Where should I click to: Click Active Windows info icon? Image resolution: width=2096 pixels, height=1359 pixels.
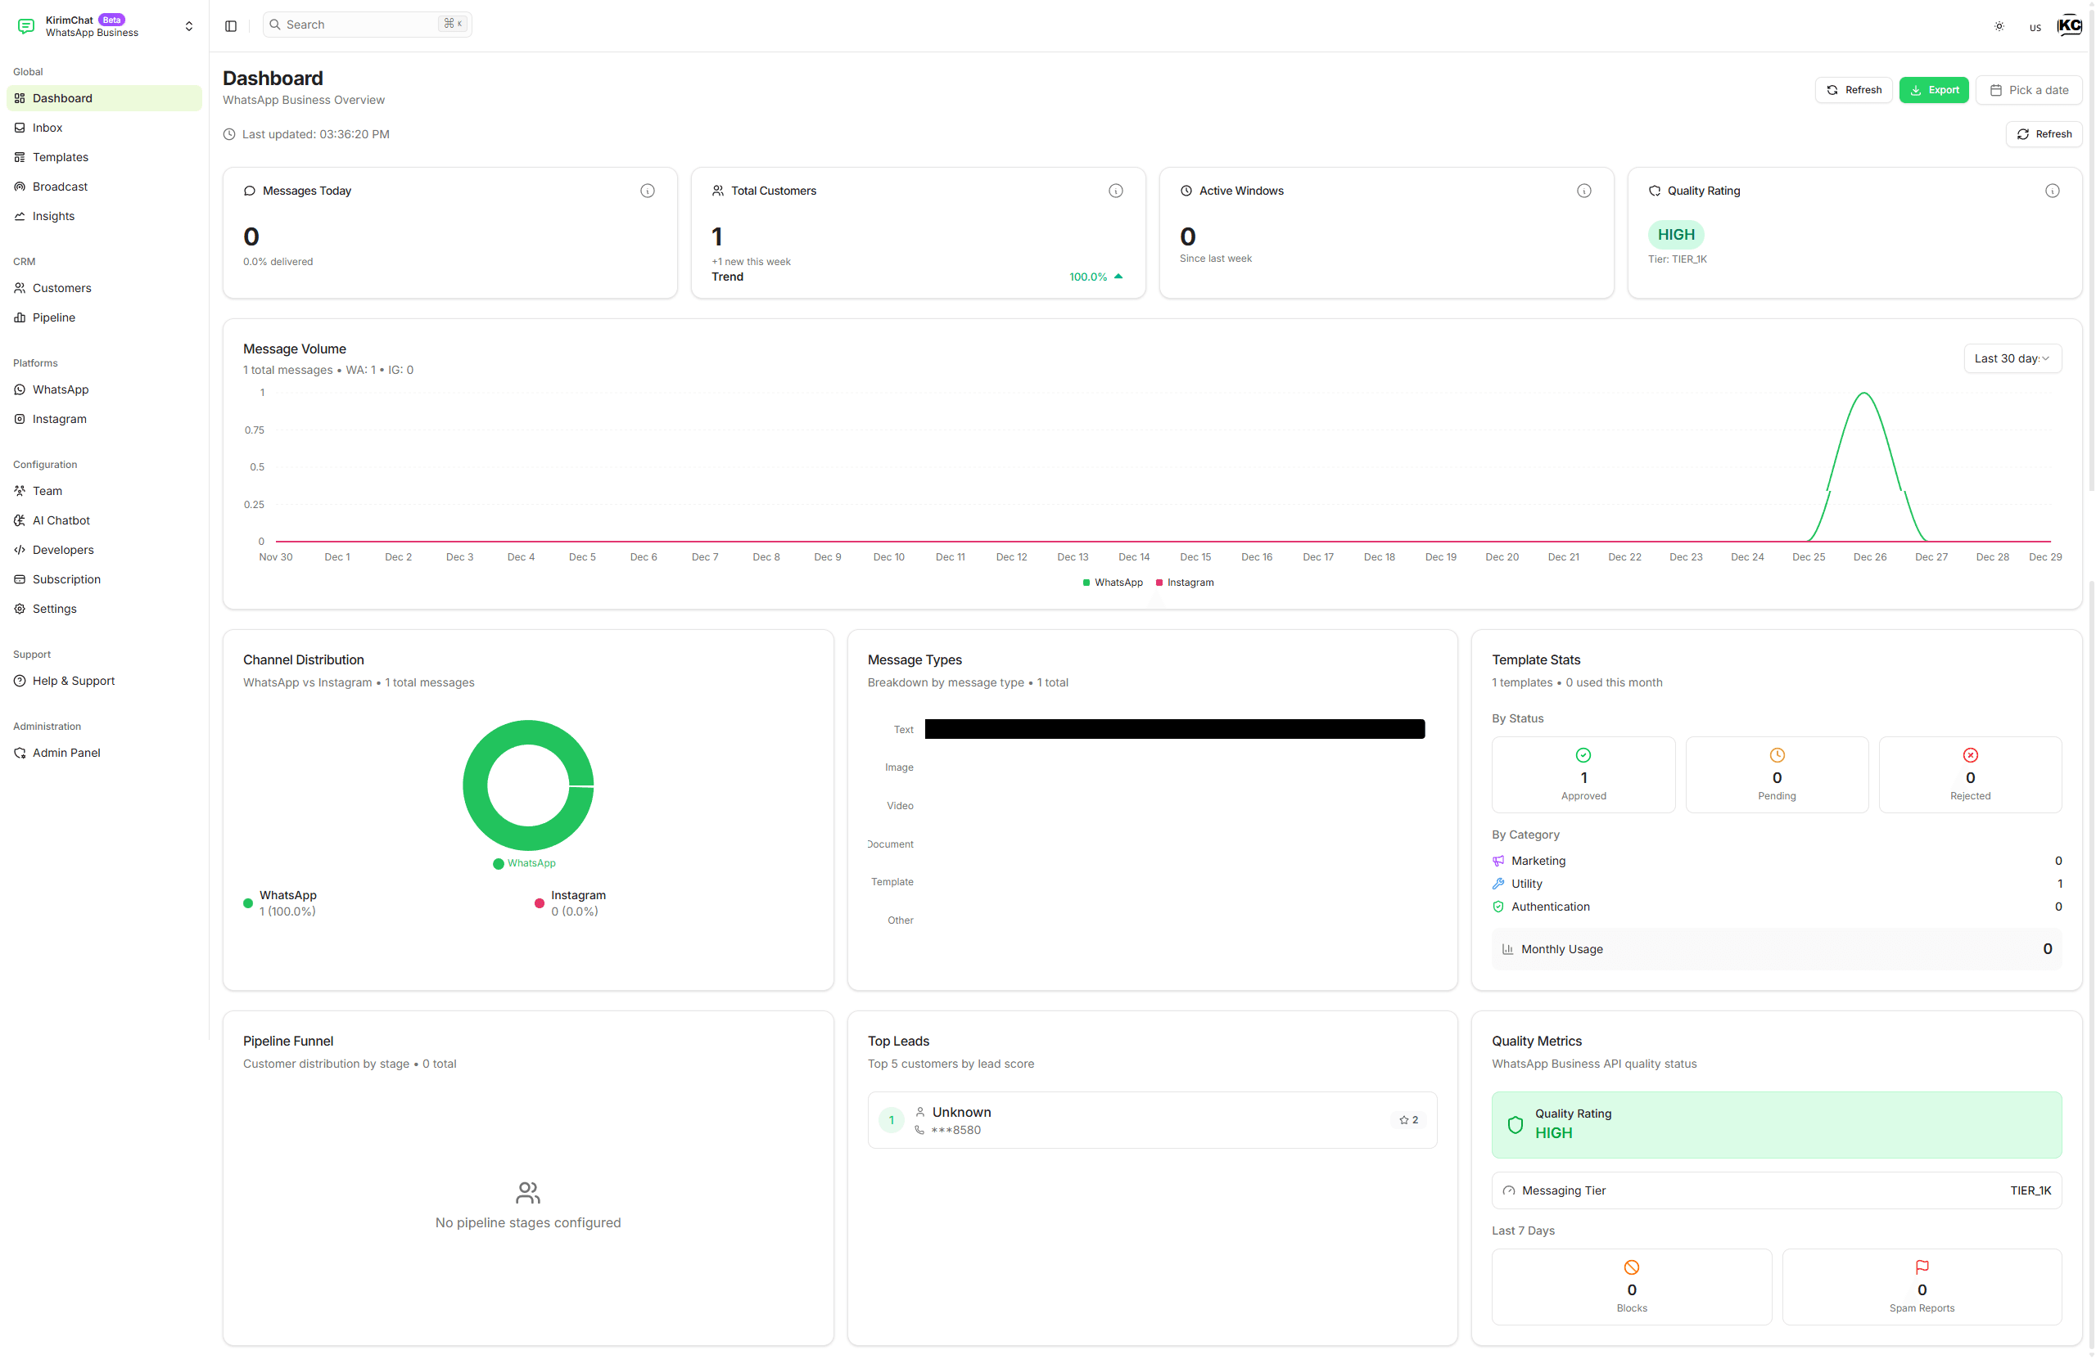1583,191
